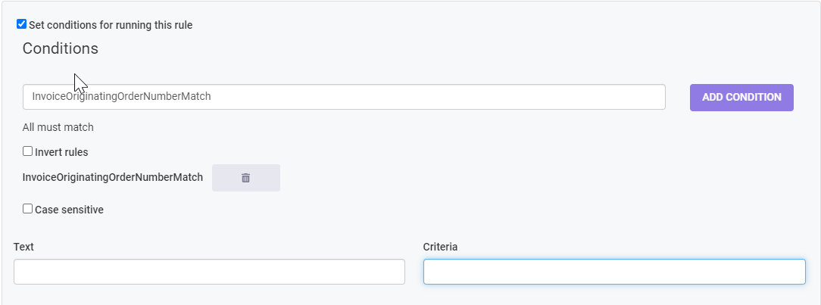
Task: Click the All must match text
Action: coord(58,127)
